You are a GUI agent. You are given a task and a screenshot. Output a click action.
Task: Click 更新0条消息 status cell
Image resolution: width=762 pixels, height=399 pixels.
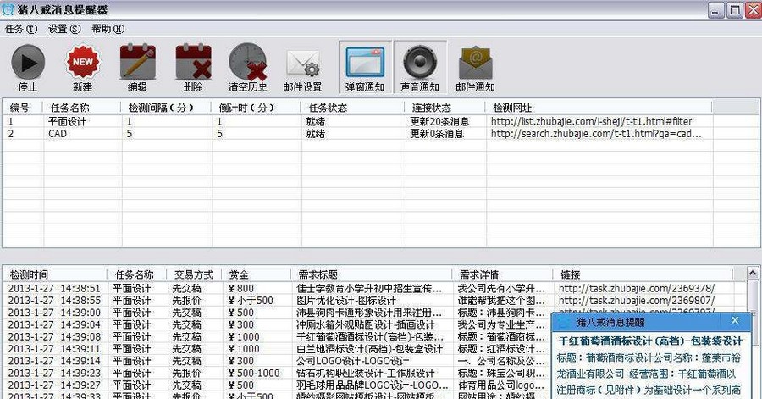click(437, 134)
